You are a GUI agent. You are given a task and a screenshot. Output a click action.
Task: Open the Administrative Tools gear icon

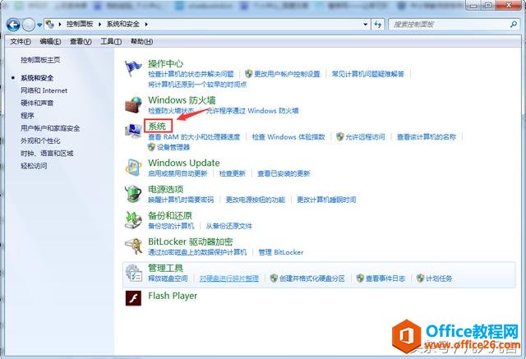(x=133, y=273)
